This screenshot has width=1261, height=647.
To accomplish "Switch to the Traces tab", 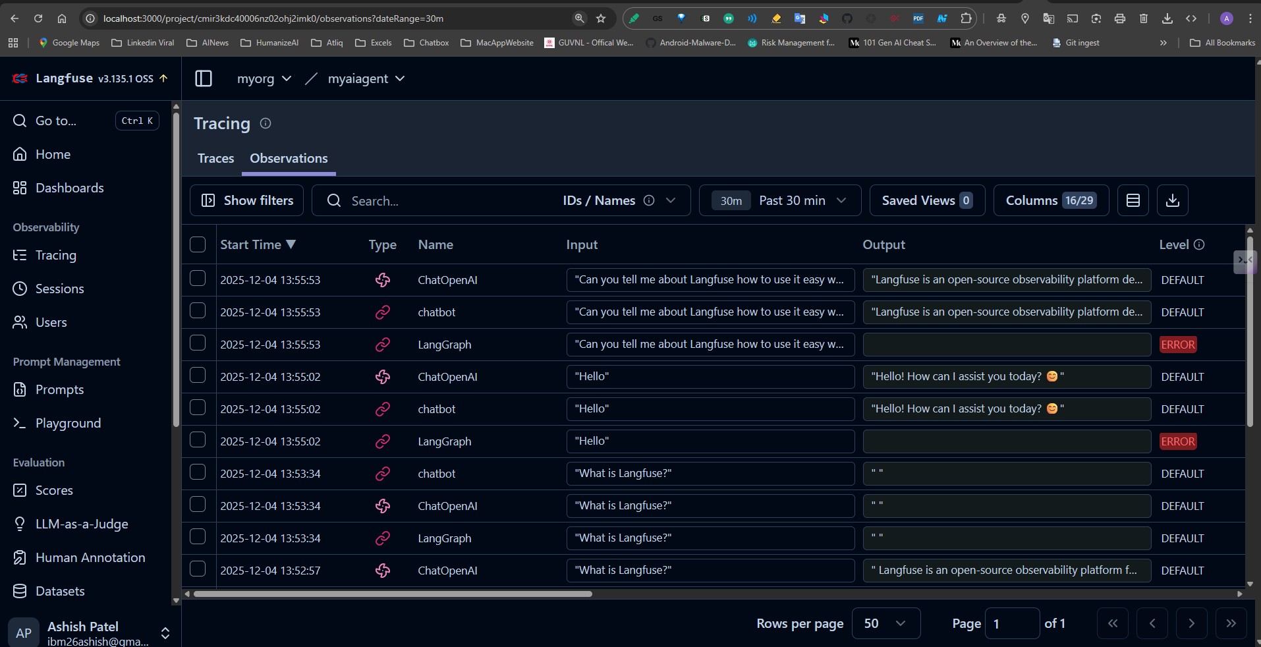I will pyautogui.click(x=215, y=158).
